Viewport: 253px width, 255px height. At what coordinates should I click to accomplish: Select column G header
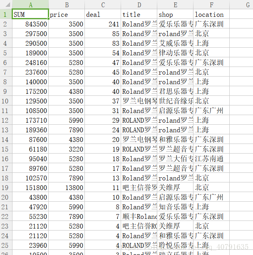(241, 4)
